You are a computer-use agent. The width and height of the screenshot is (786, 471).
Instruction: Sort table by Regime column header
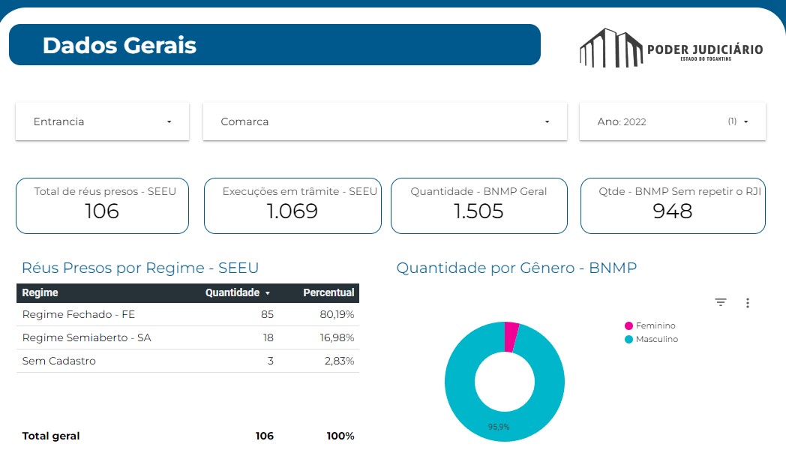(x=40, y=292)
